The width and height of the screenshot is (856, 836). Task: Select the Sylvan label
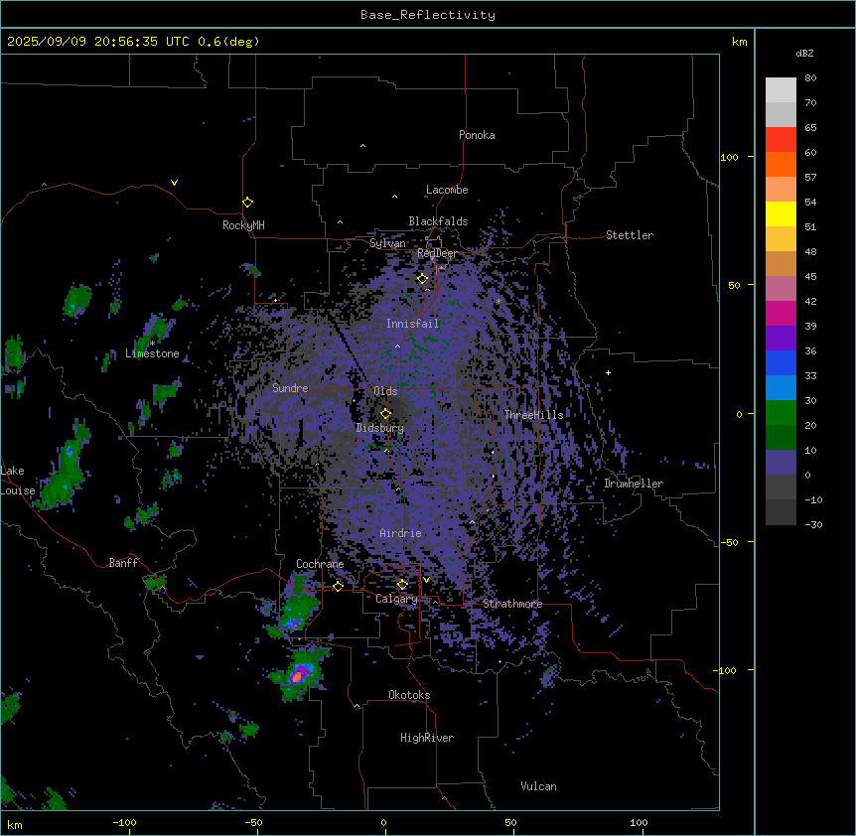pyautogui.click(x=387, y=243)
